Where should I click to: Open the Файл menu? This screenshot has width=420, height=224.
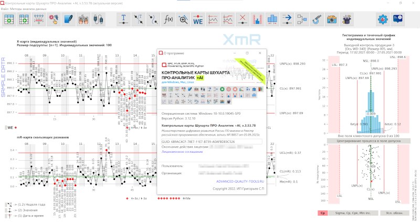pos(5,9)
